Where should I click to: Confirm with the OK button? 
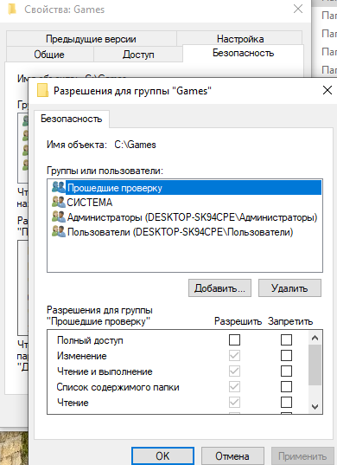162,456
